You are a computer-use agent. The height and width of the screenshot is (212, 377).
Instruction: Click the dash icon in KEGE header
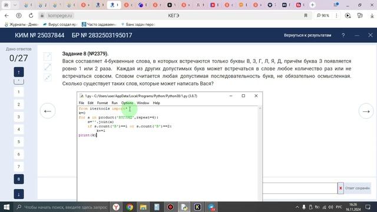[357, 35]
